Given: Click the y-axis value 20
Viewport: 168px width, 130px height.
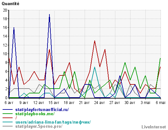Looking at the screenshot, I should click(x=5, y=10).
